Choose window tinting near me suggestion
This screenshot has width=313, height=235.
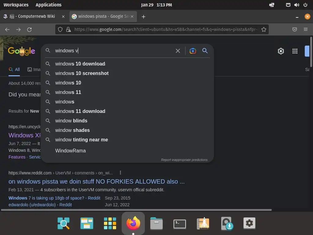(127, 140)
